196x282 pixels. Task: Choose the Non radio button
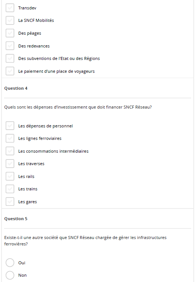[x=10, y=275]
